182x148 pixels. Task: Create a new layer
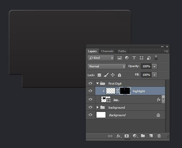[151, 136]
